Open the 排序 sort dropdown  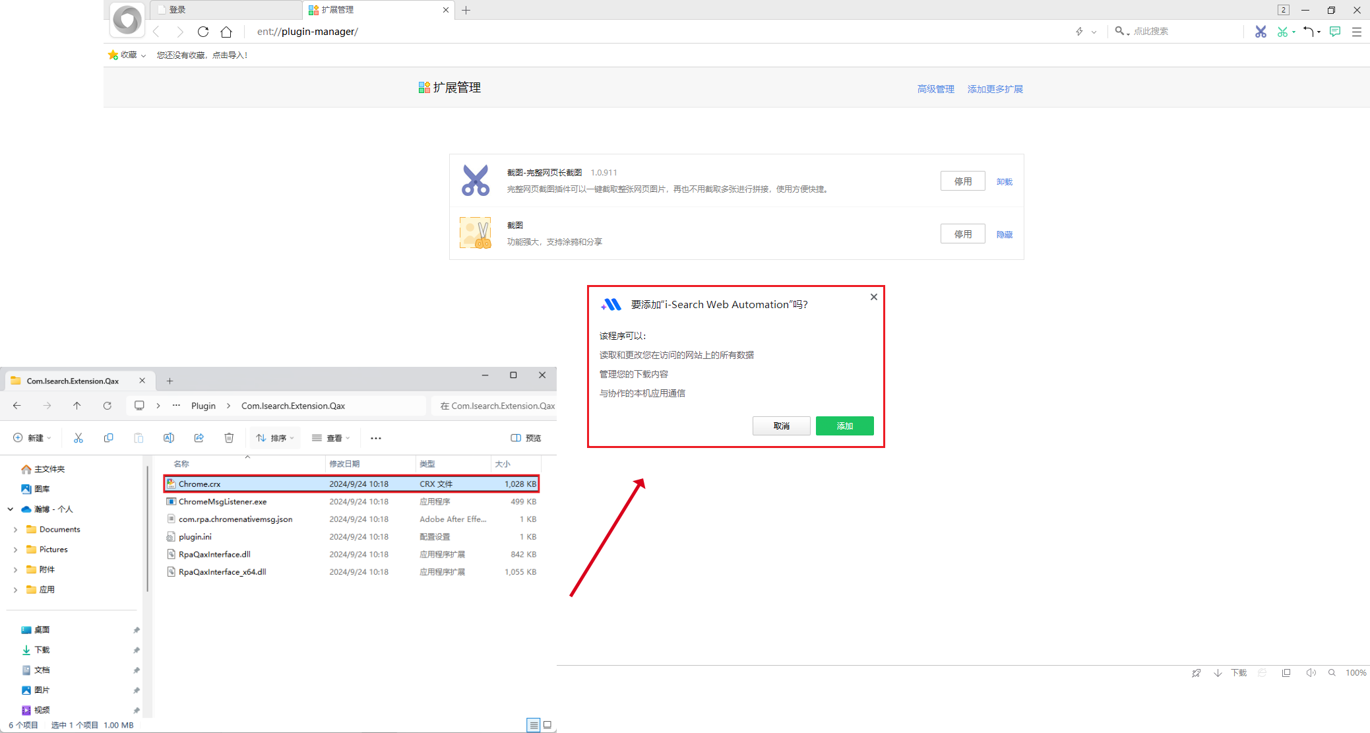(275, 438)
